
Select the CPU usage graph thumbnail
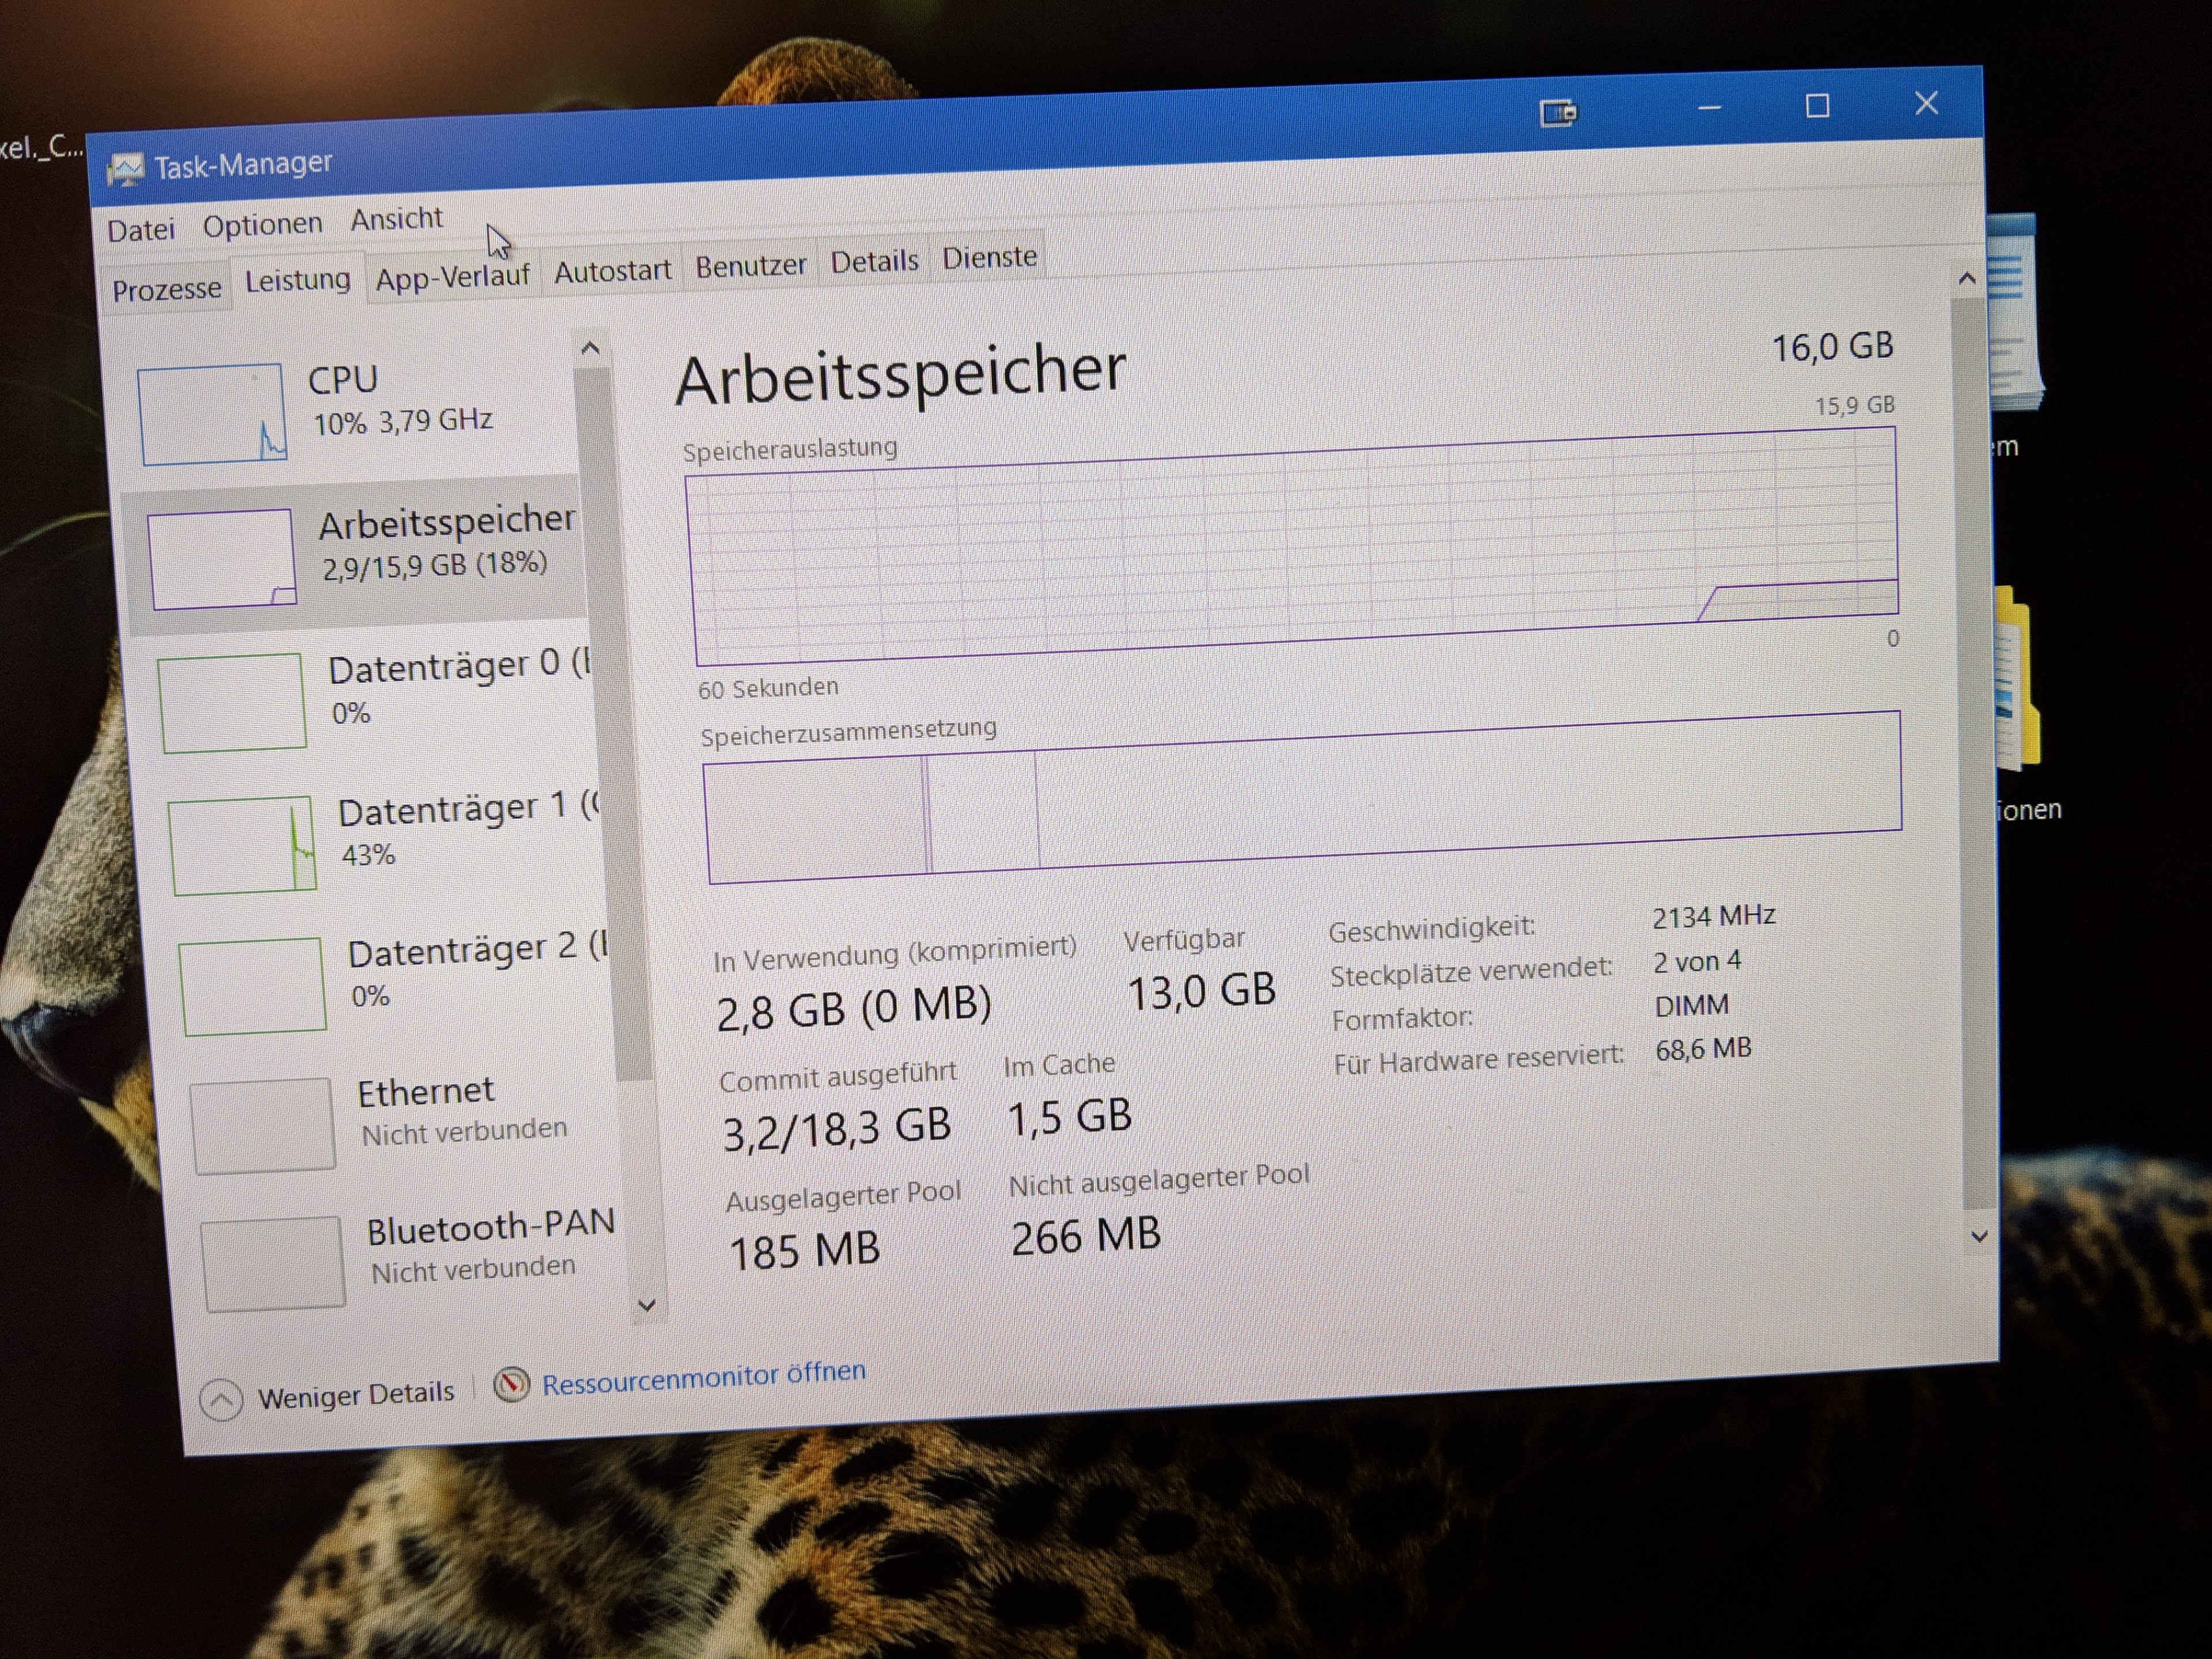pyautogui.click(x=212, y=414)
